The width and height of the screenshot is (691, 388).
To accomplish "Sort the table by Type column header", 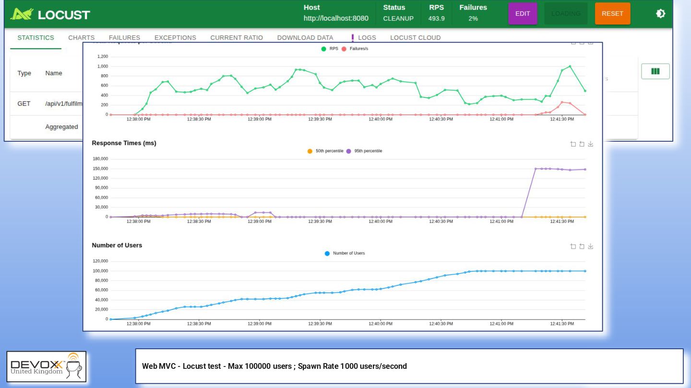I will (24, 73).
